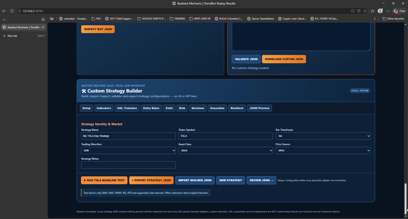Click the LOCAL - OFFLINE status badge
The width and height of the screenshot is (408, 219).
click(x=360, y=91)
